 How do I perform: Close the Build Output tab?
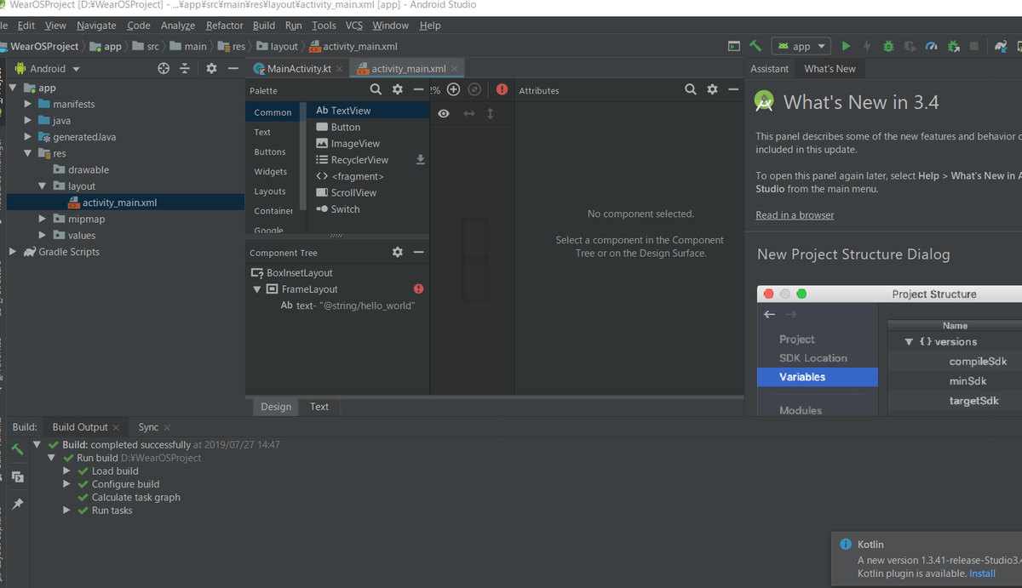117,427
